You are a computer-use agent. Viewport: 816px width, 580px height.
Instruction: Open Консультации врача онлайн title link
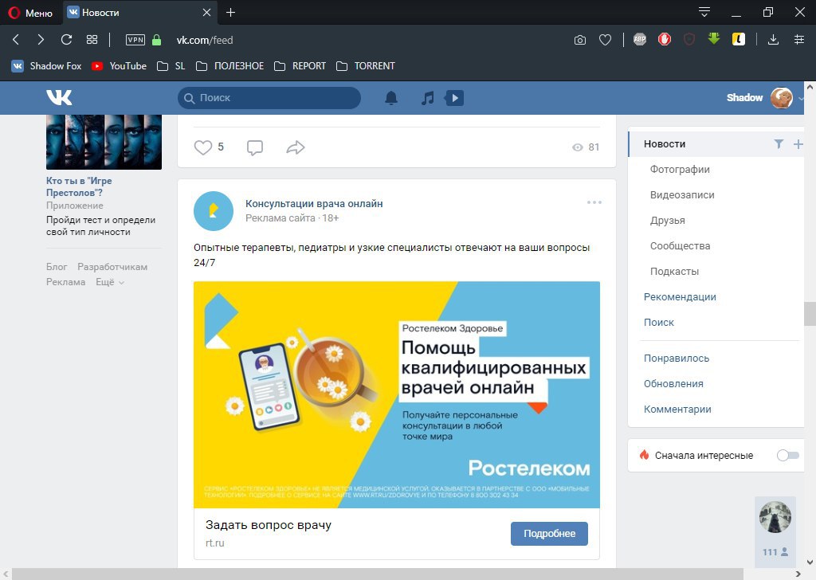[314, 204]
